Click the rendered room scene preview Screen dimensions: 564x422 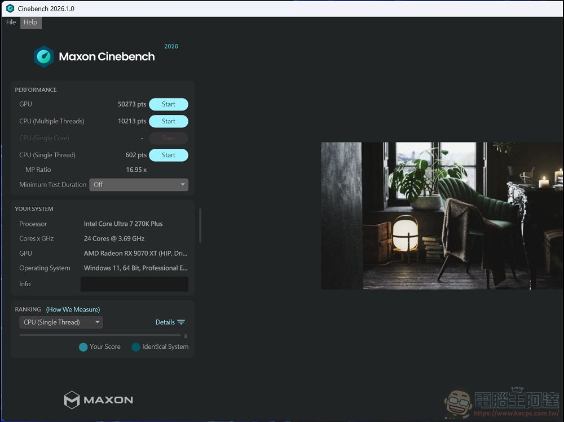coord(442,216)
